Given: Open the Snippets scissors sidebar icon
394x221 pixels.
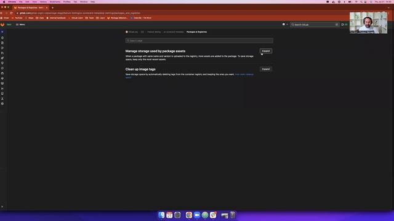Looking at the screenshot, I should pyautogui.click(x=2, y=98).
